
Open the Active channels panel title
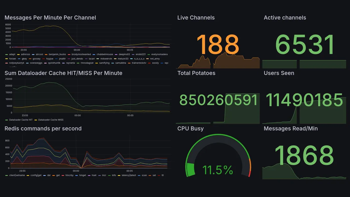pyautogui.click(x=285, y=18)
